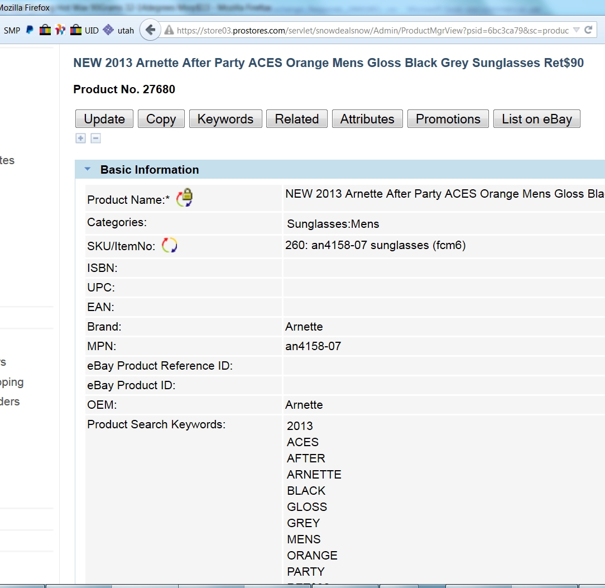Click the URL in the address bar

(373, 31)
